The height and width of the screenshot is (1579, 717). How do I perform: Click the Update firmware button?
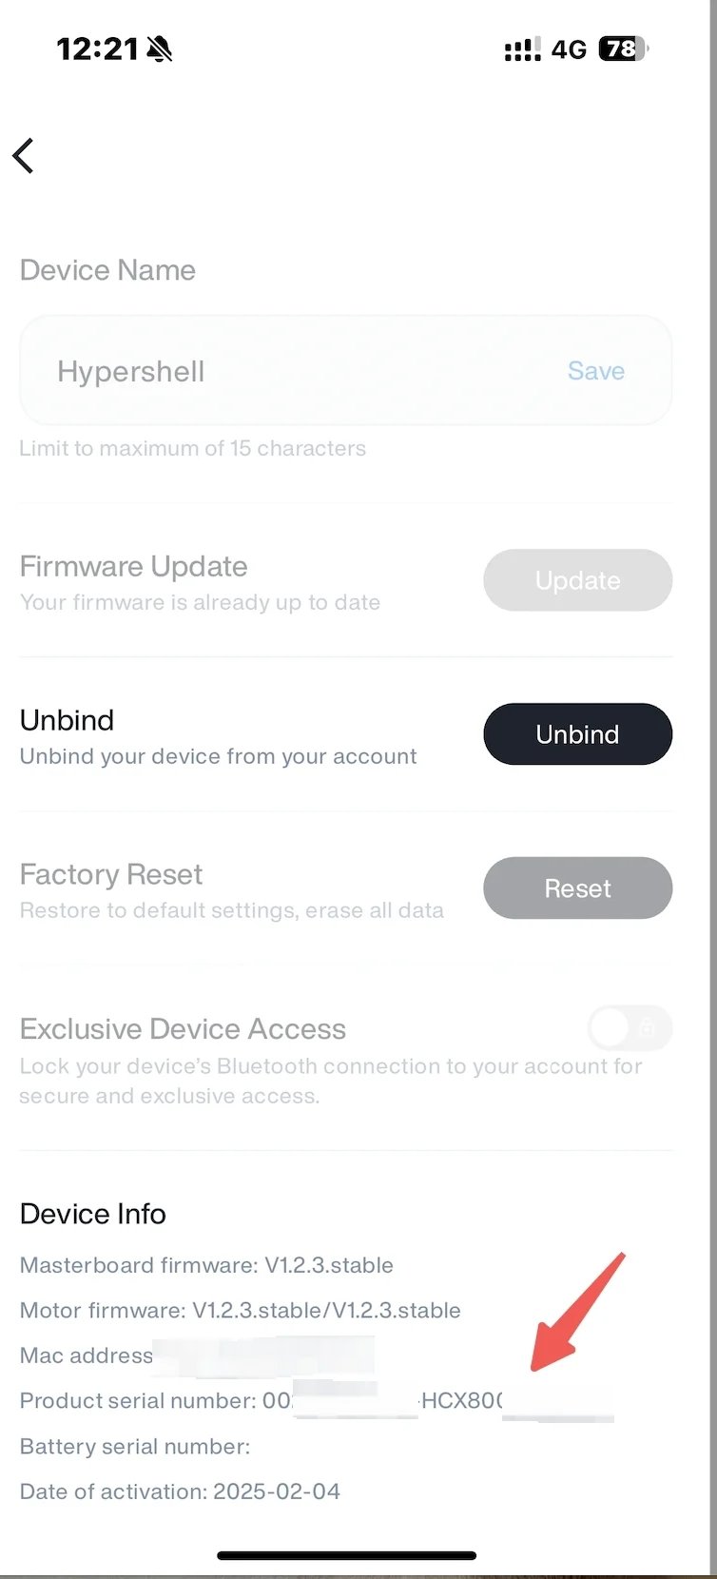point(578,580)
